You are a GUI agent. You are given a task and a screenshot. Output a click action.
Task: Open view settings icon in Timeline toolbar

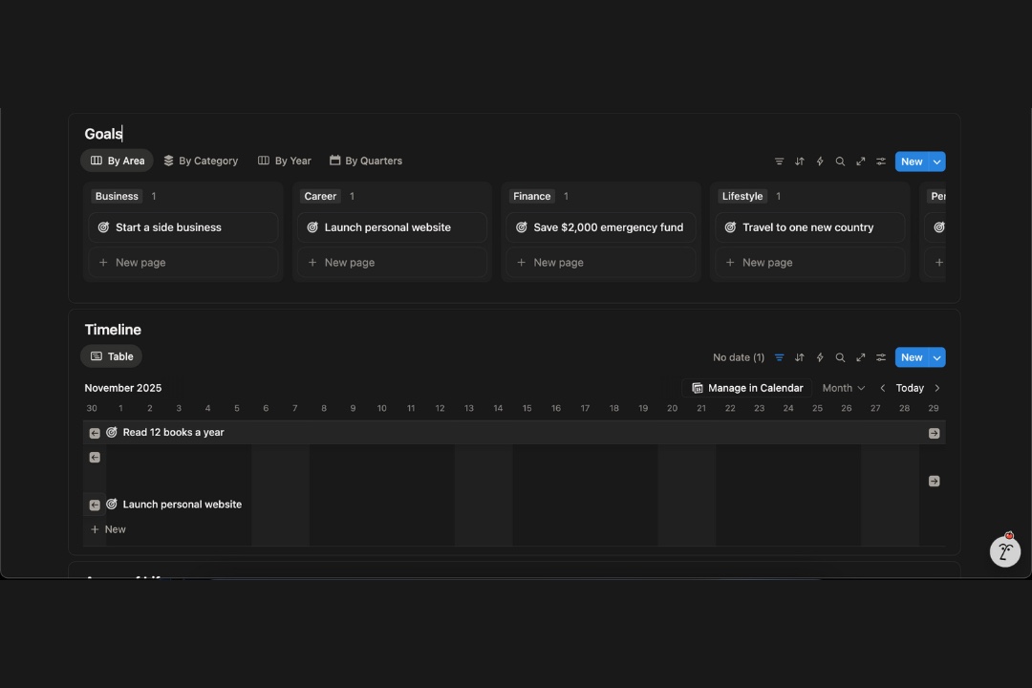(881, 357)
